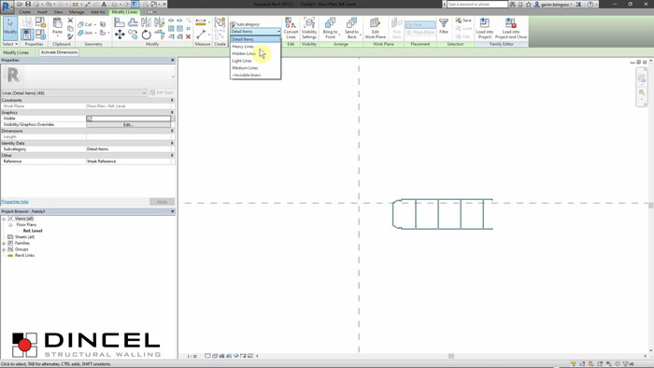654x368 pixels.
Task: Collapse the Identity Data properties section
Action: (x=172, y=143)
